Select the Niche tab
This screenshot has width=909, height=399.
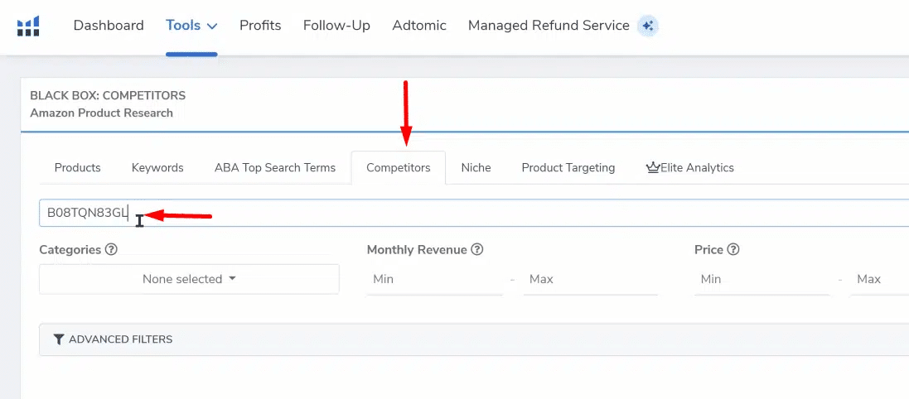[x=476, y=167]
